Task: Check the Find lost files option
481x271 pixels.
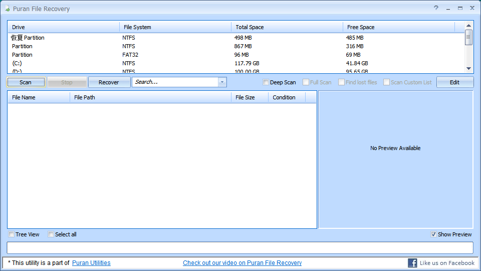Action: click(341, 82)
